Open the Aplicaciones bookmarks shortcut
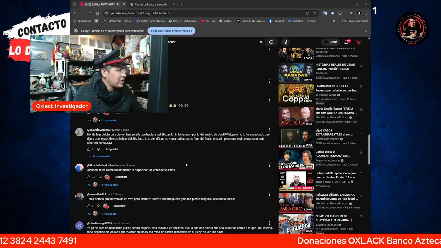This screenshot has width=441, height=248. (82, 21)
